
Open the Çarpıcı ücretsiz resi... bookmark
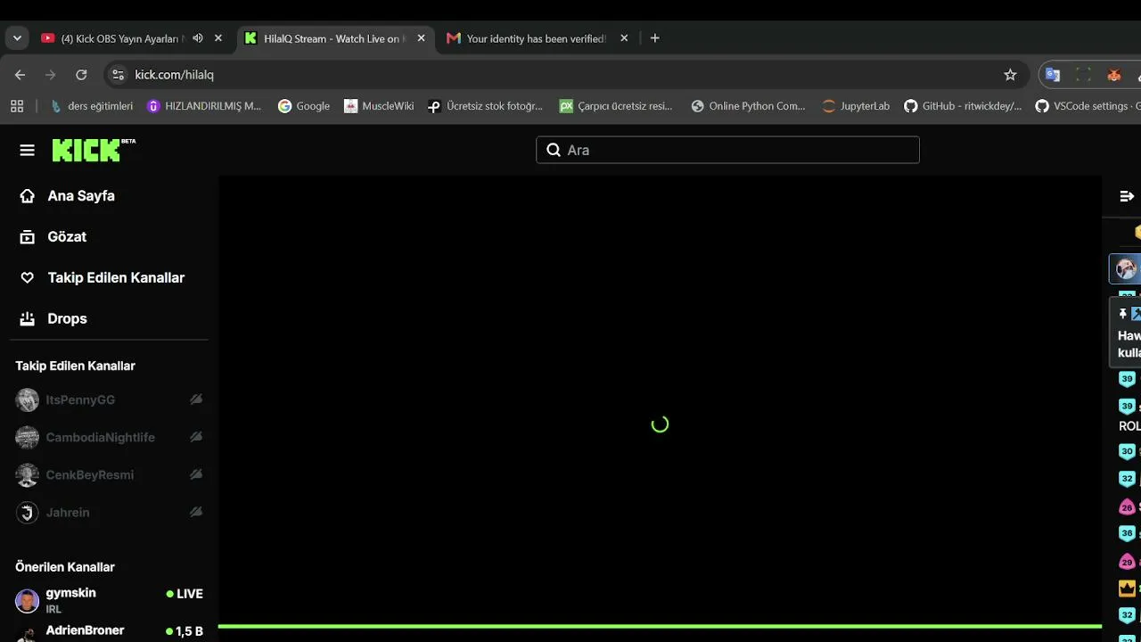pyautogui.click(x=616, y=106)
